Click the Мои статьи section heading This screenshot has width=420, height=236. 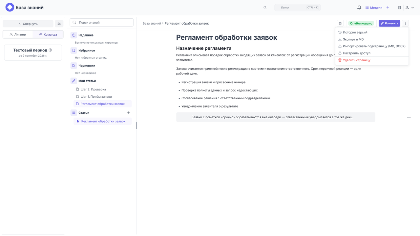coord(87,81)
